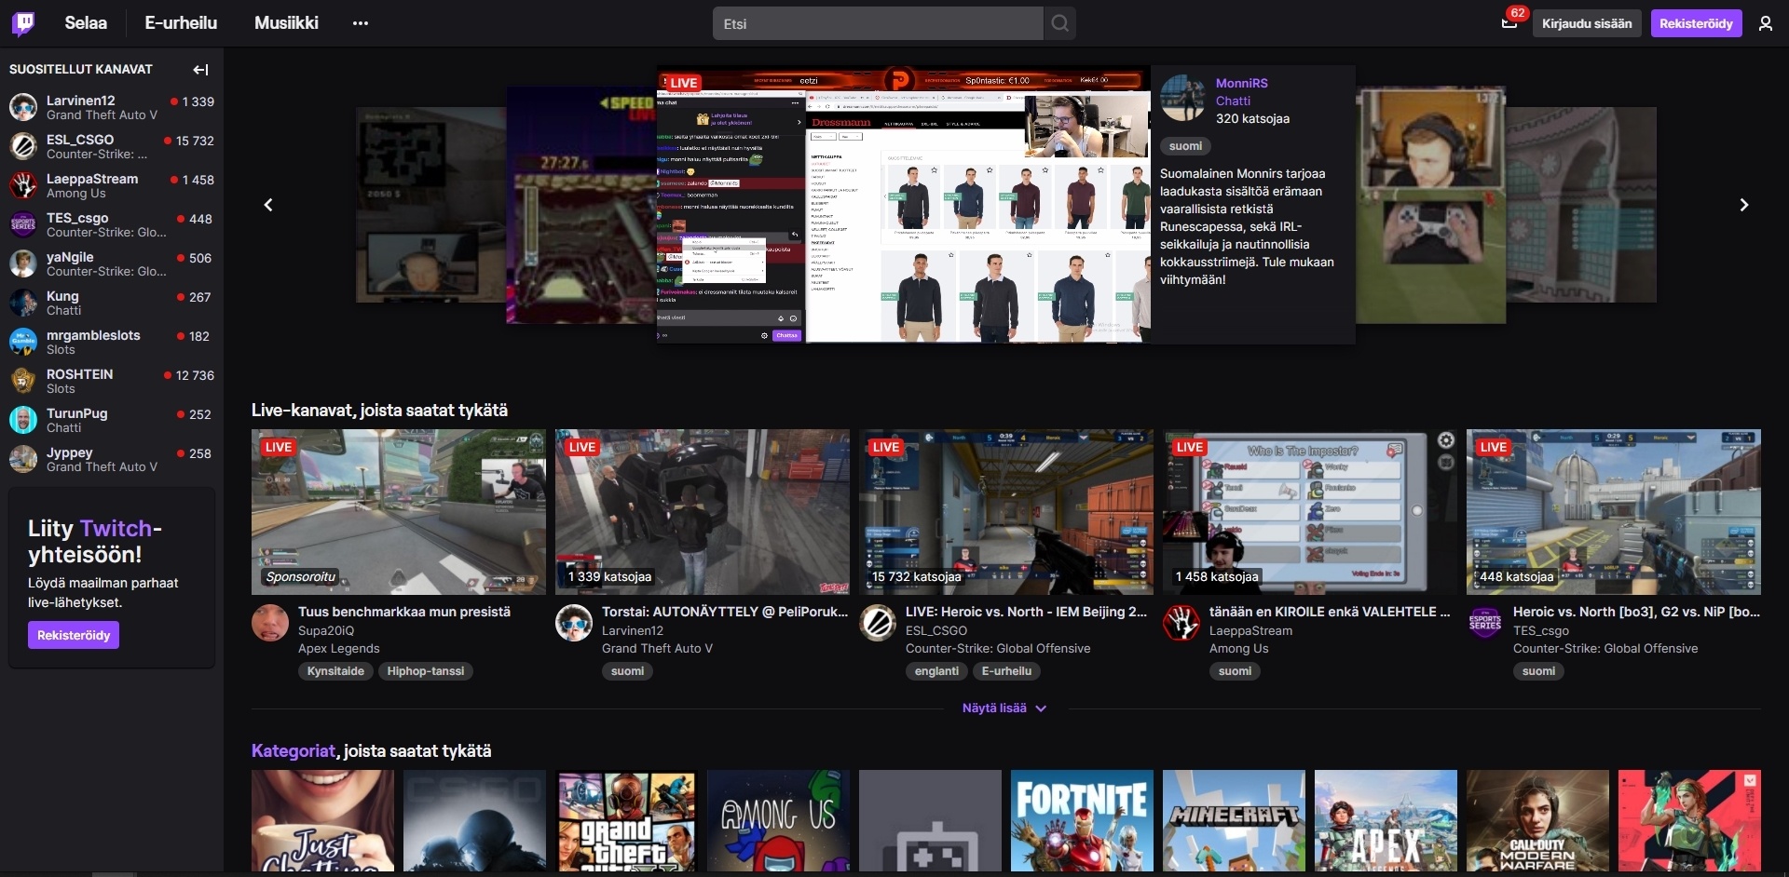Open the 'tänään en KIROILE enkä VALEHTELE' title
This screenshot has height=877, width=1789.
(1330, 612)
